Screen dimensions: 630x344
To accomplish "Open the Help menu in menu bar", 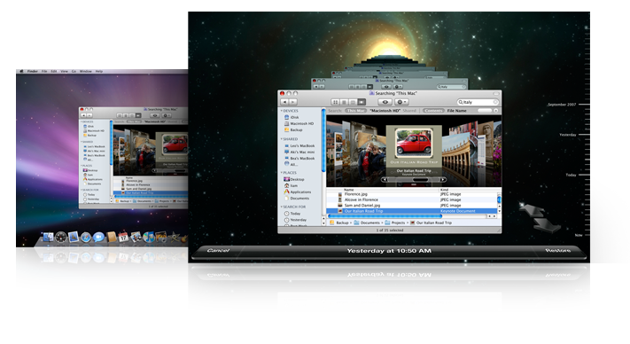I will (99, 72).
